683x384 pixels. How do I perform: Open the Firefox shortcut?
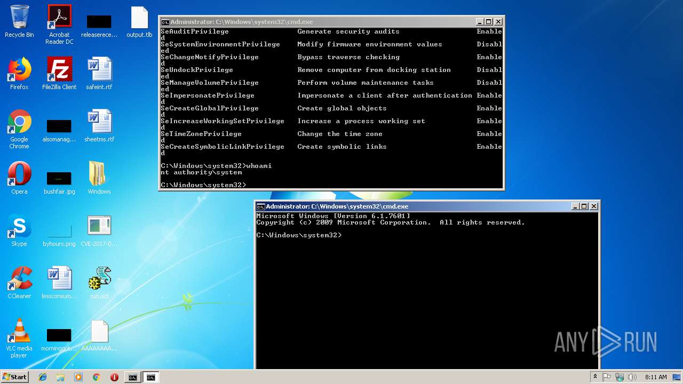(x=19, y=74)
